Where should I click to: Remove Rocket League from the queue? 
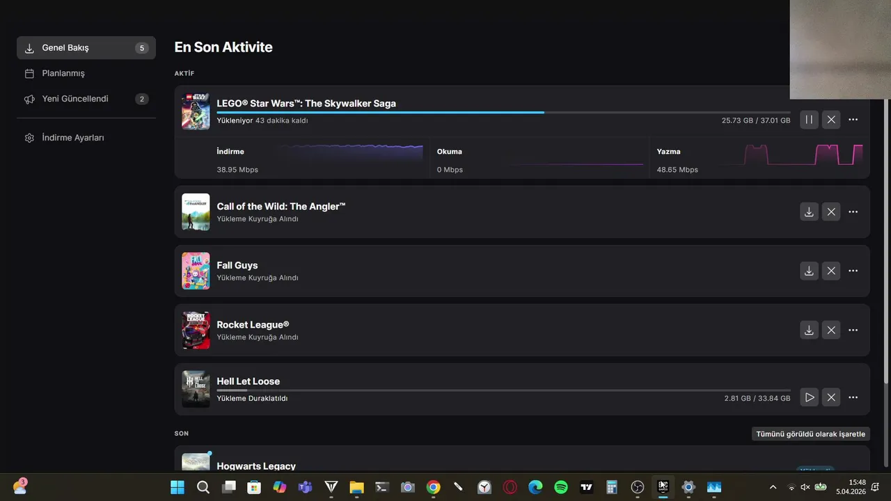[831, 330]
